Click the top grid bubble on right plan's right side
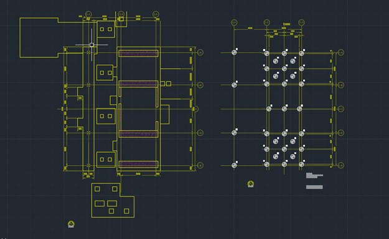Screen dimensions: 389x239 click(341, 52)
